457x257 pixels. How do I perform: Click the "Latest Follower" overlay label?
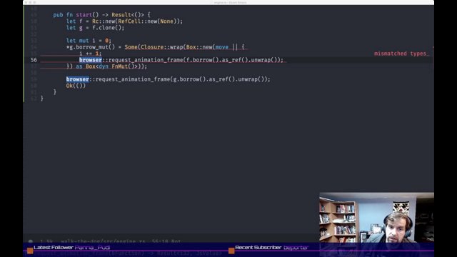54,248
